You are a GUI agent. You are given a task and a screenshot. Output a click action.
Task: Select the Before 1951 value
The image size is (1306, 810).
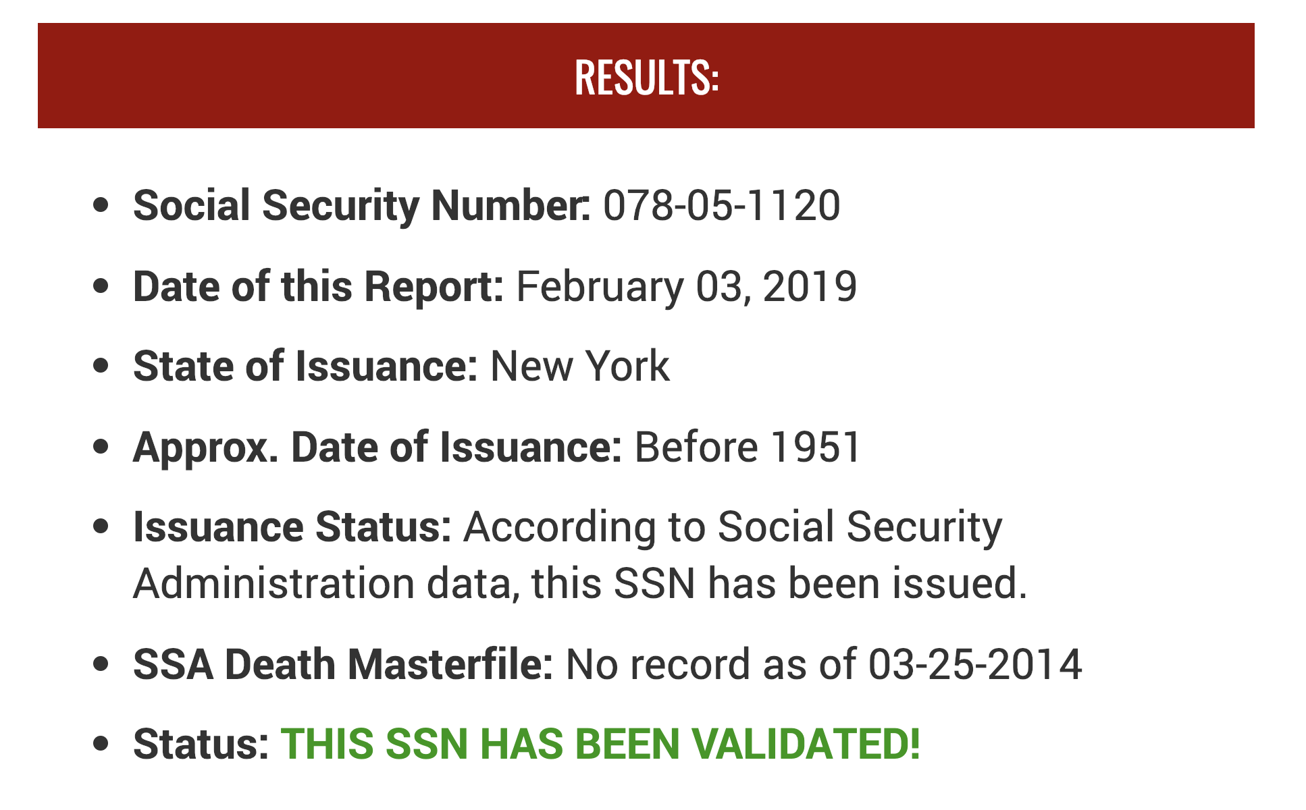pyautogui.click(x=747, y=447)
